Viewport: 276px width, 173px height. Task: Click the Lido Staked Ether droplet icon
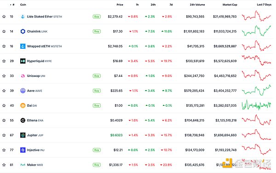click(x=23, y=17)
